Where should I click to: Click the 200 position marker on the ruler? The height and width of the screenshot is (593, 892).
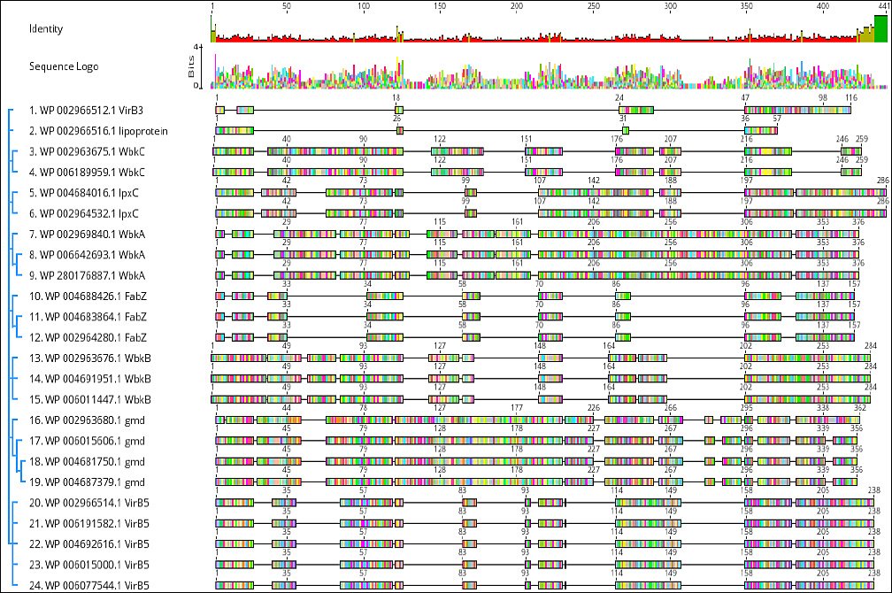click(517, 6)
